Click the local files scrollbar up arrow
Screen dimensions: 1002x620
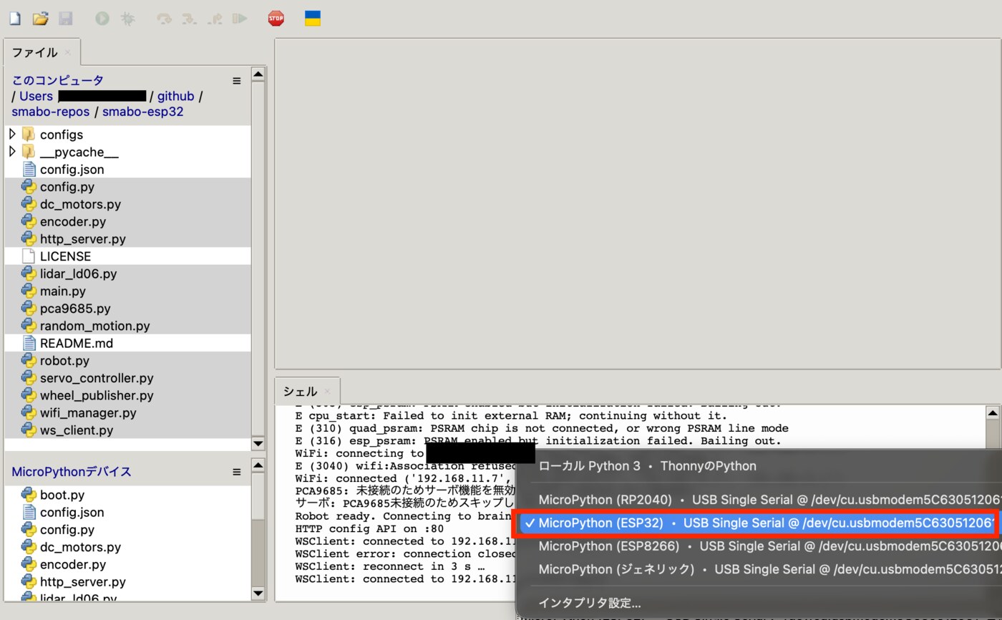(258, 74)
